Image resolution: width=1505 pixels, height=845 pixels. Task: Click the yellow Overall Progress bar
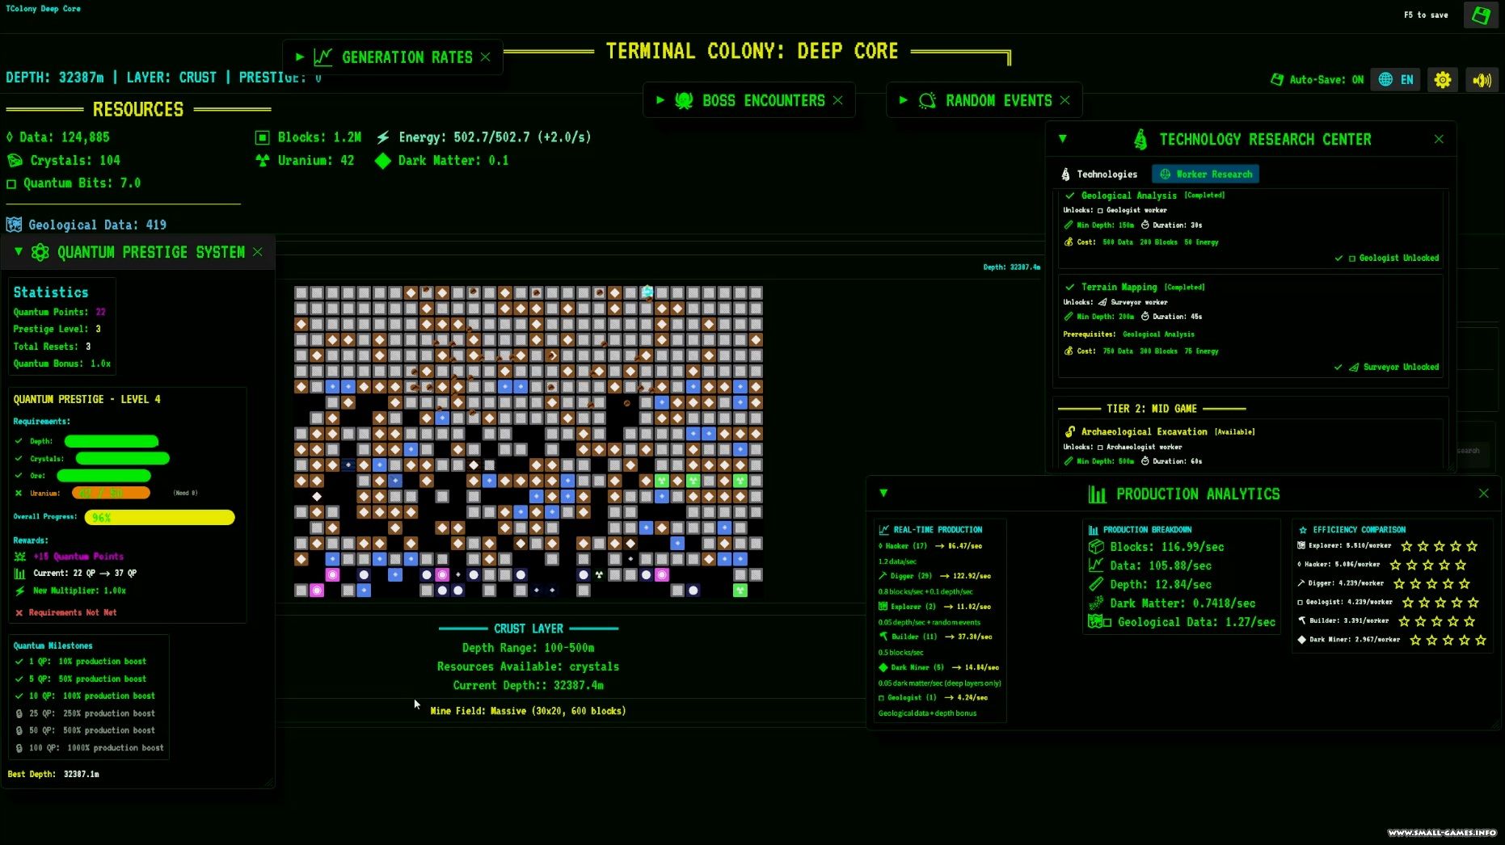160,518
